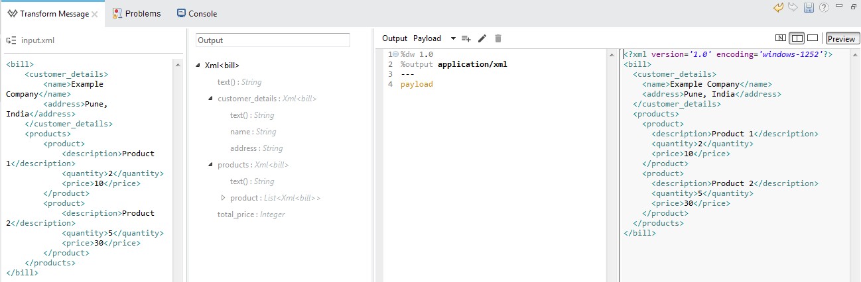Toggle the Preview button
Viewport: 861px width, 282px height.
click(842, 39)
